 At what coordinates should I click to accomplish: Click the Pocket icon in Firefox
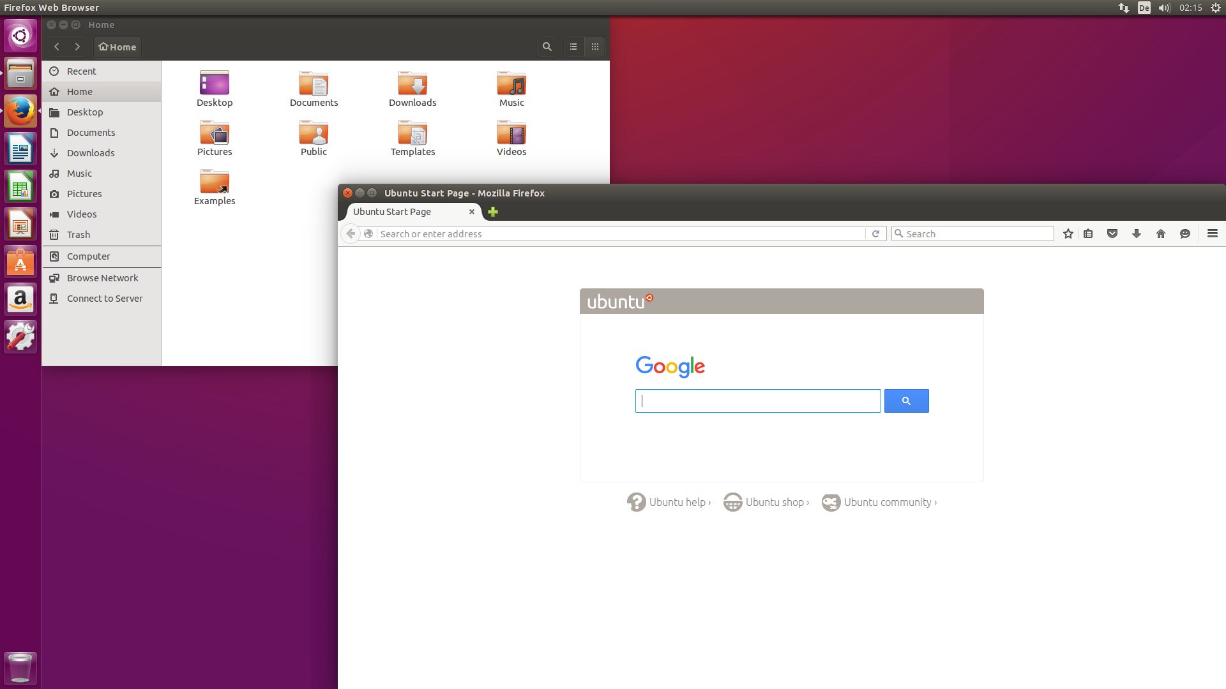coord(1112,233)
